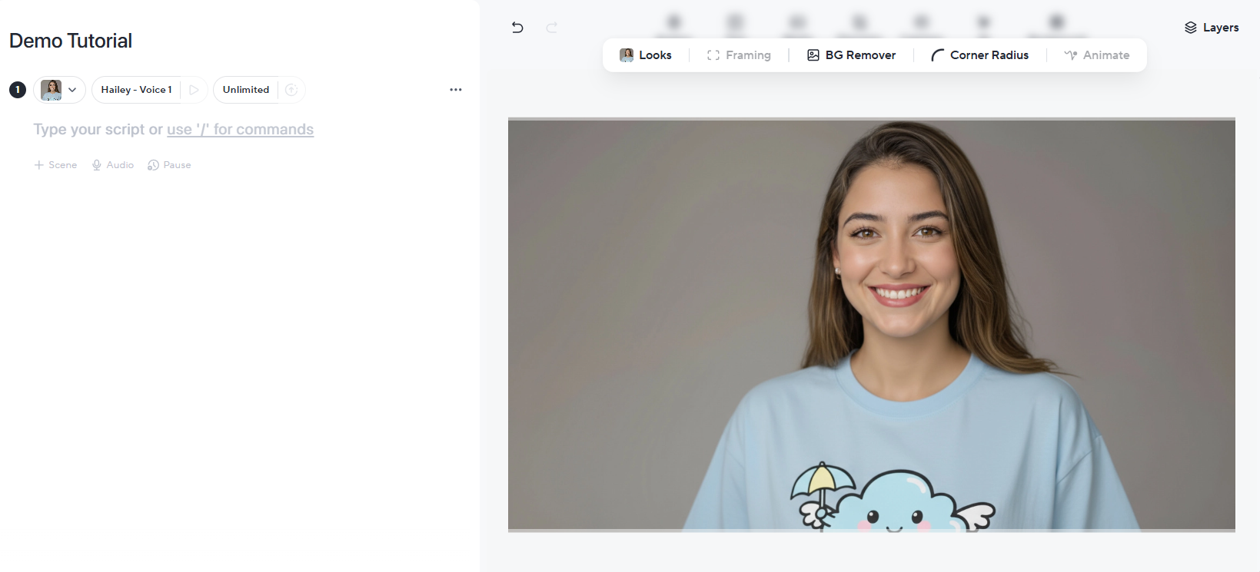The height and width of the screenshot is (572, 1260).
Task: Insert a Pause into the script
Action: pos(169,165)
